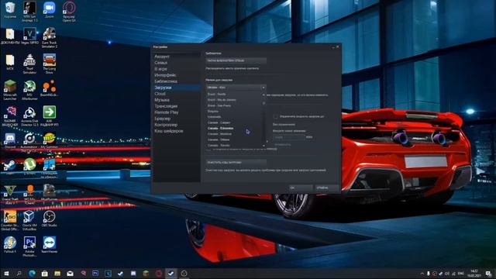Open the Браузер settings section
Screen dimensions: 496x279
pos(163,119)
